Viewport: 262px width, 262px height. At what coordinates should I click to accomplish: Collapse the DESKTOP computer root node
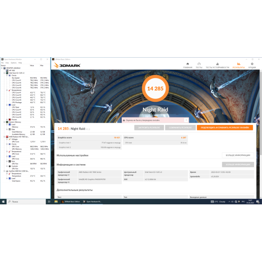(x=2, y=68)
